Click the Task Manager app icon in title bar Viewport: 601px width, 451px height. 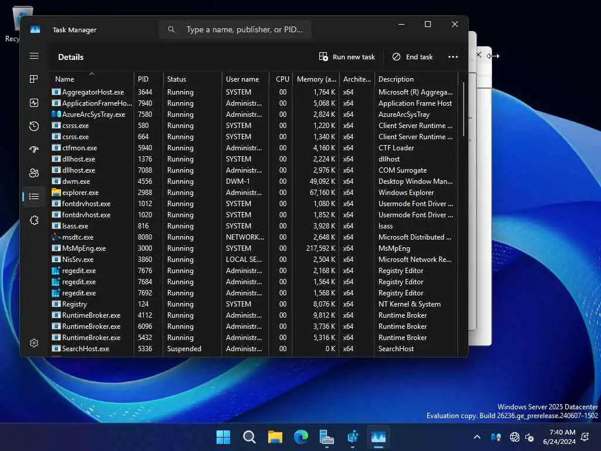(x=35, y=29)
